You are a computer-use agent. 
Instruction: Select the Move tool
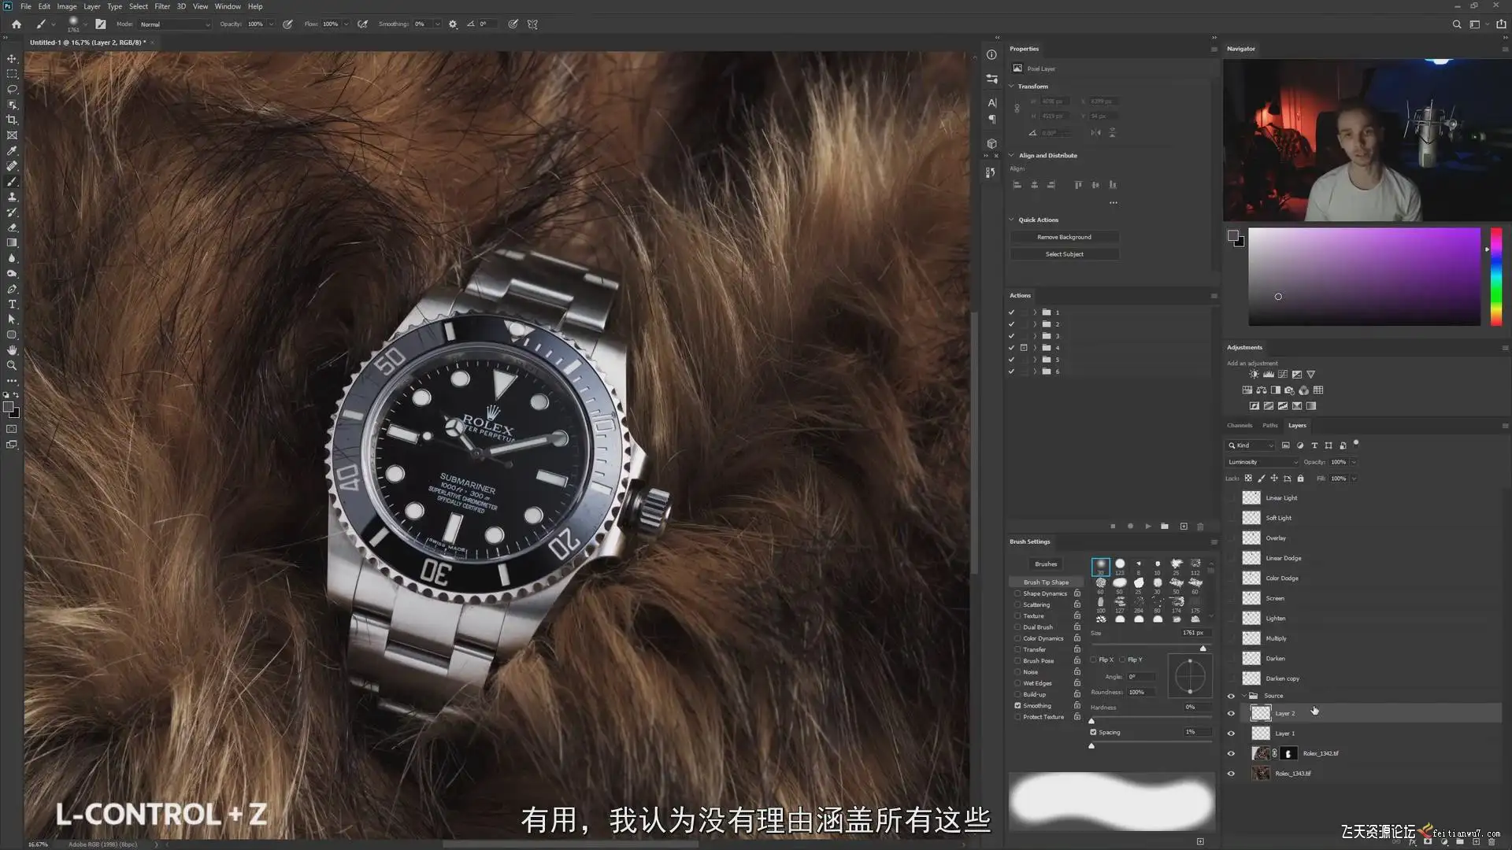12,59
